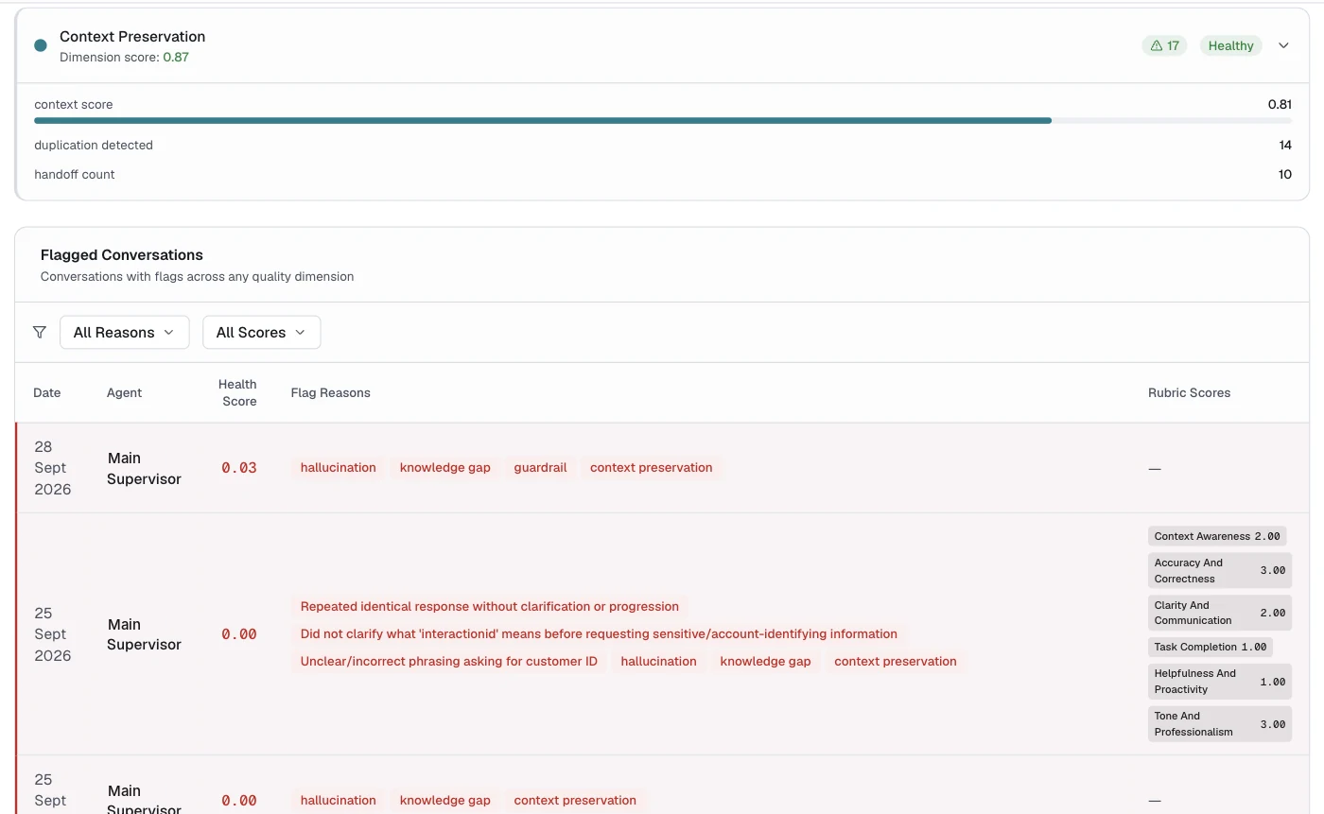Sort by the Date column header
The width and height of the screenshot is (1324, 814).
click(47, 392)
